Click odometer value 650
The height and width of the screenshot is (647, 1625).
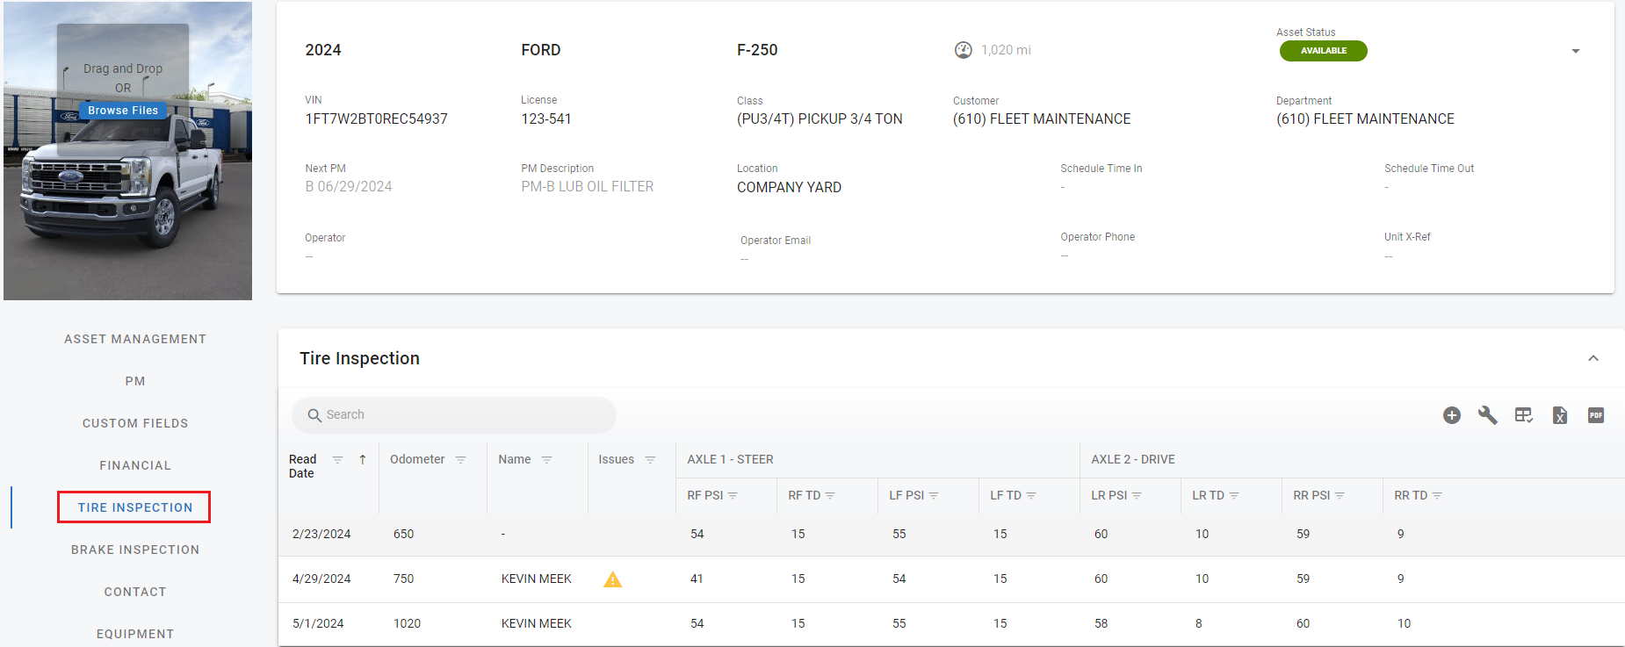(403, 534)
